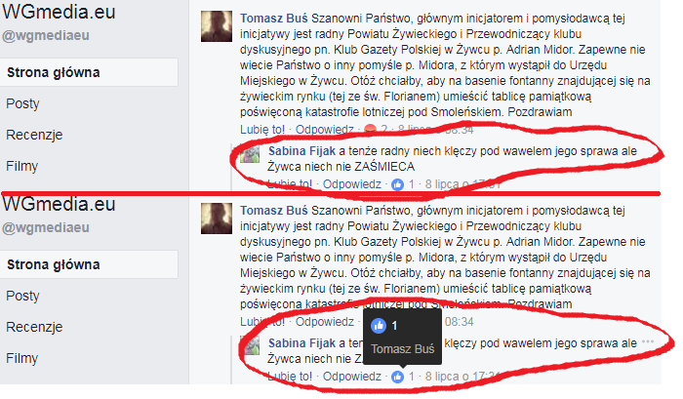Open 'Filmy' in the bottom copy sidebar
This screenshot has height=399, width=683.
click(22, 358)
